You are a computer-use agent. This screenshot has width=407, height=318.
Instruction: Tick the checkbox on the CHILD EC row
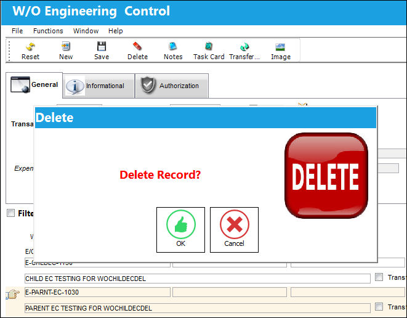(x=379, y=277)
